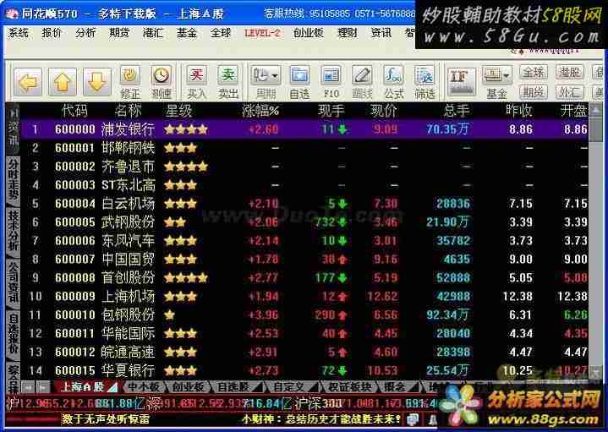Open the 资讯 menu
This screenshot has width=608, height=432.
[x=381, y=33]
